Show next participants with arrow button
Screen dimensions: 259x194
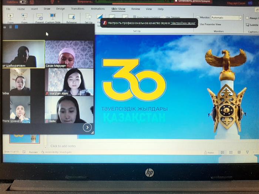coord(87,127)
